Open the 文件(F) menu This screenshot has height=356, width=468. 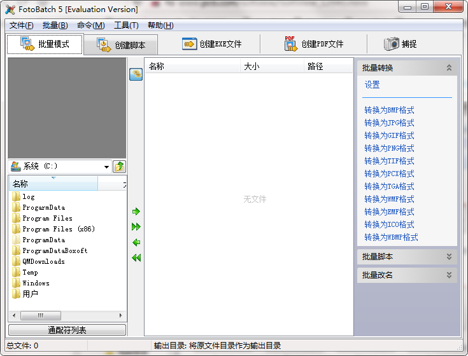tap(21, 25)
